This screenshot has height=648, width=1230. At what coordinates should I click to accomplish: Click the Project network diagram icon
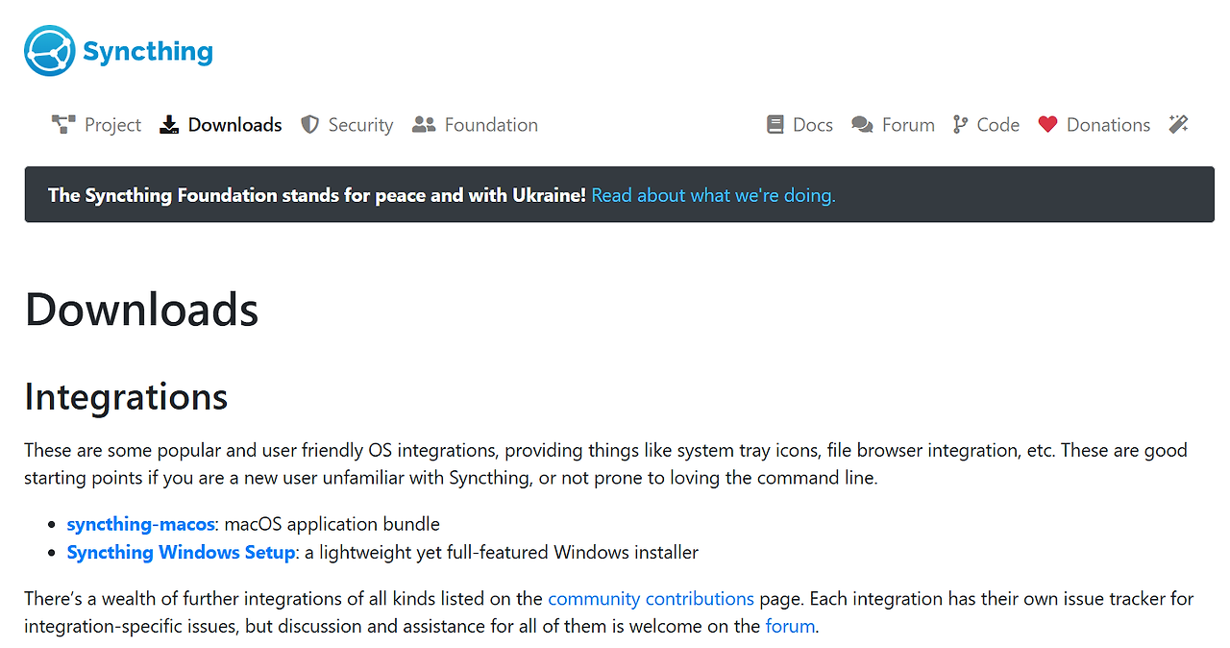pyautogui.click(x=63, y=125)
